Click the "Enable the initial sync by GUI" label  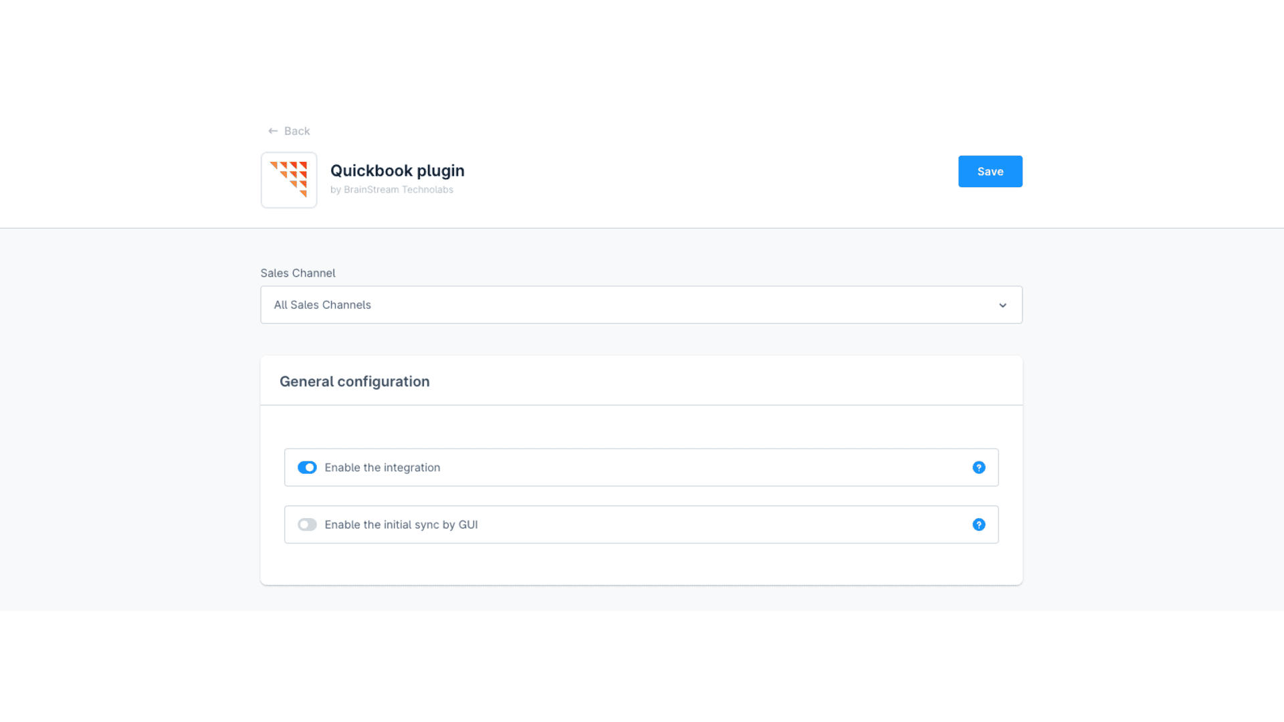(401, 525)
